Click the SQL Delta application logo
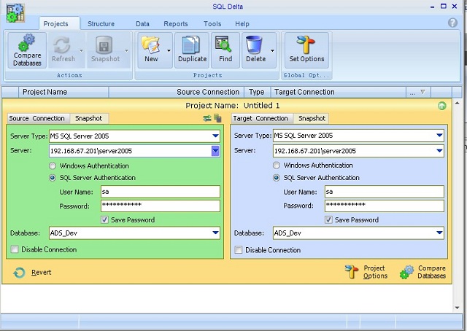This screenshot has height=331, width=467. [15, 13]
